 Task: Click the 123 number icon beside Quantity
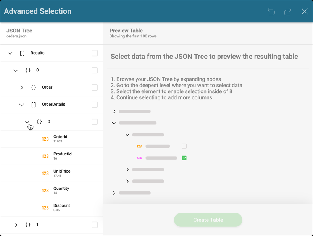point(45,191)
